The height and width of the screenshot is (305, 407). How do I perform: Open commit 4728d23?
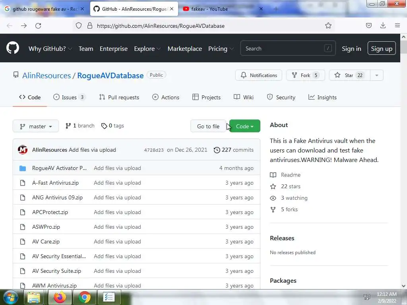click(x=154, y=150)
